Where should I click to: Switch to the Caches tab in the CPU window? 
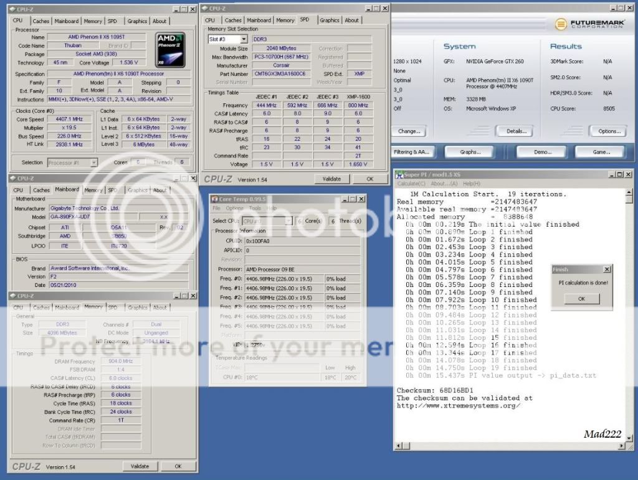pos(41,21)
